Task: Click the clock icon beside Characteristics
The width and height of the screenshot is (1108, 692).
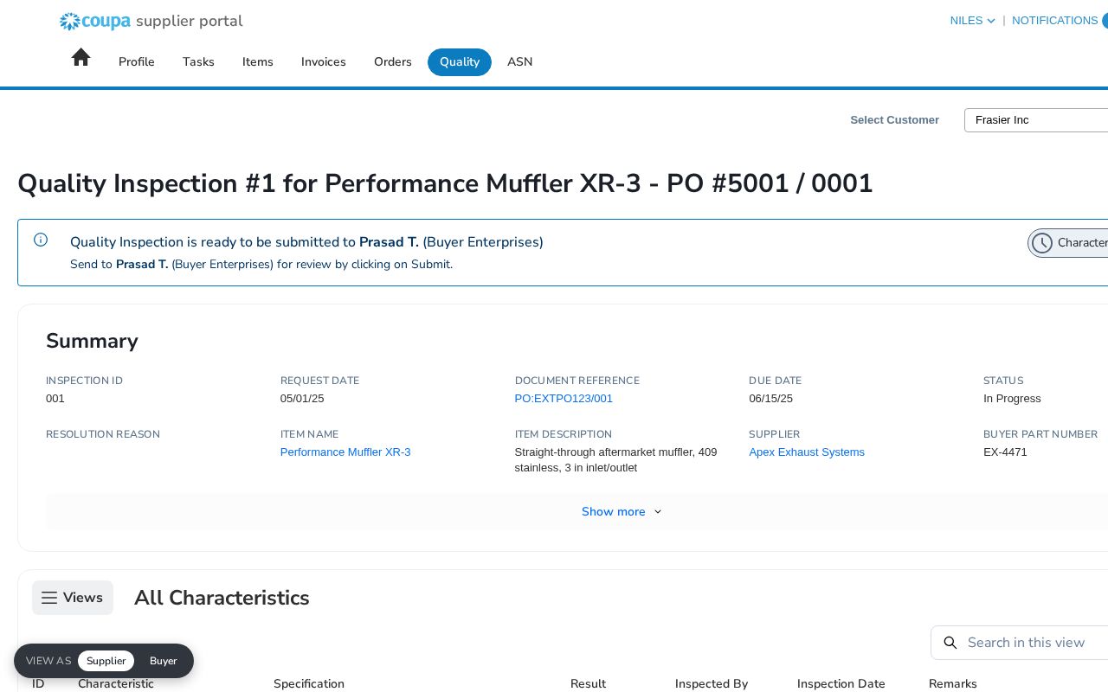Action: [x=1042, y=243]
